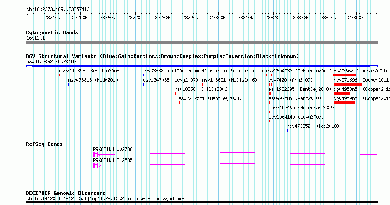Click 23850k ruler tick label
The height and width of the screenshot is (205, 390).
click(356, 18)
